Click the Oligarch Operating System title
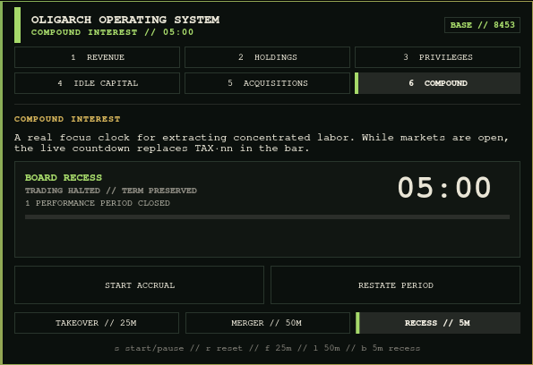 pyautogui.click(x=125, y=20)
